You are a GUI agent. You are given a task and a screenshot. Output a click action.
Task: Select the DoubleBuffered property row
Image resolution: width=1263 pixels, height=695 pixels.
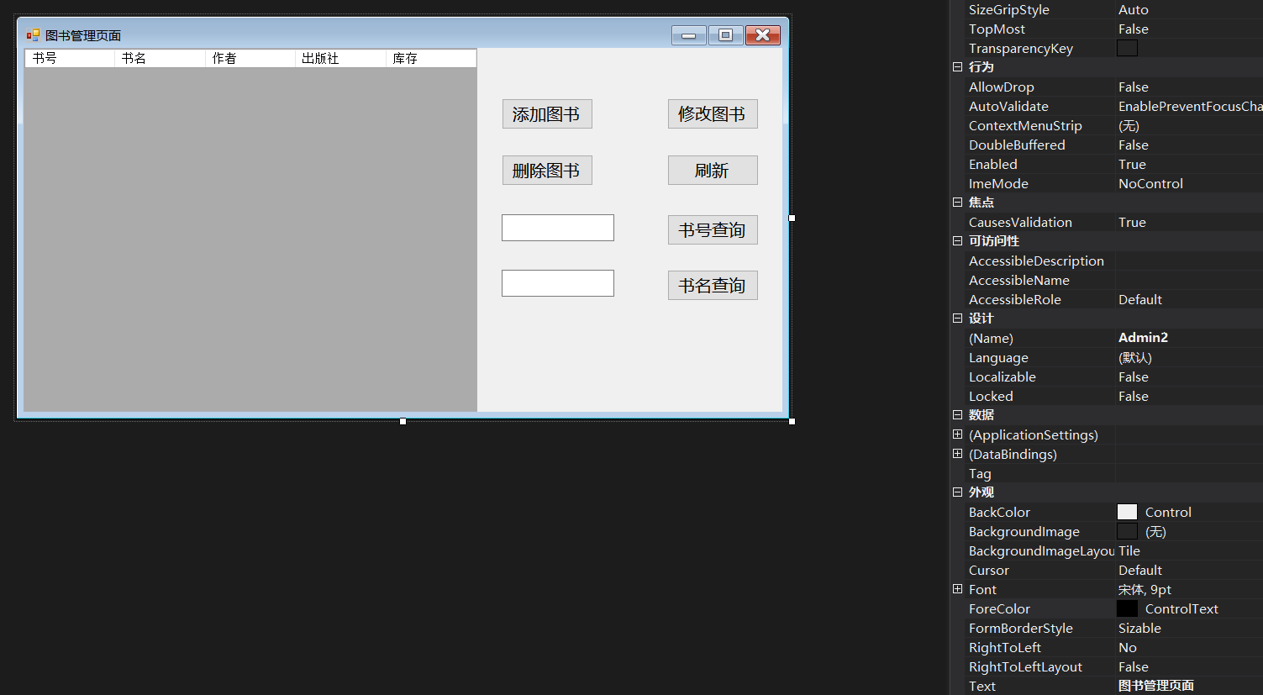pos(1113,145)
